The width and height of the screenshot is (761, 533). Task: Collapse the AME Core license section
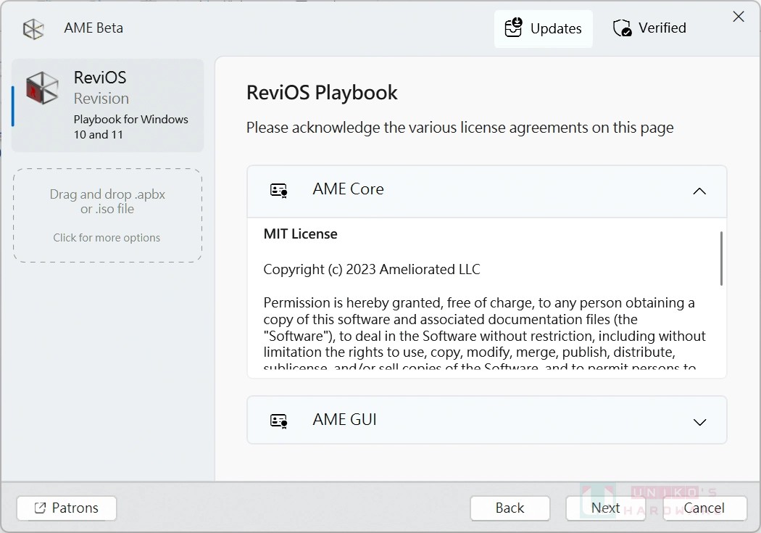pos(699,191)
